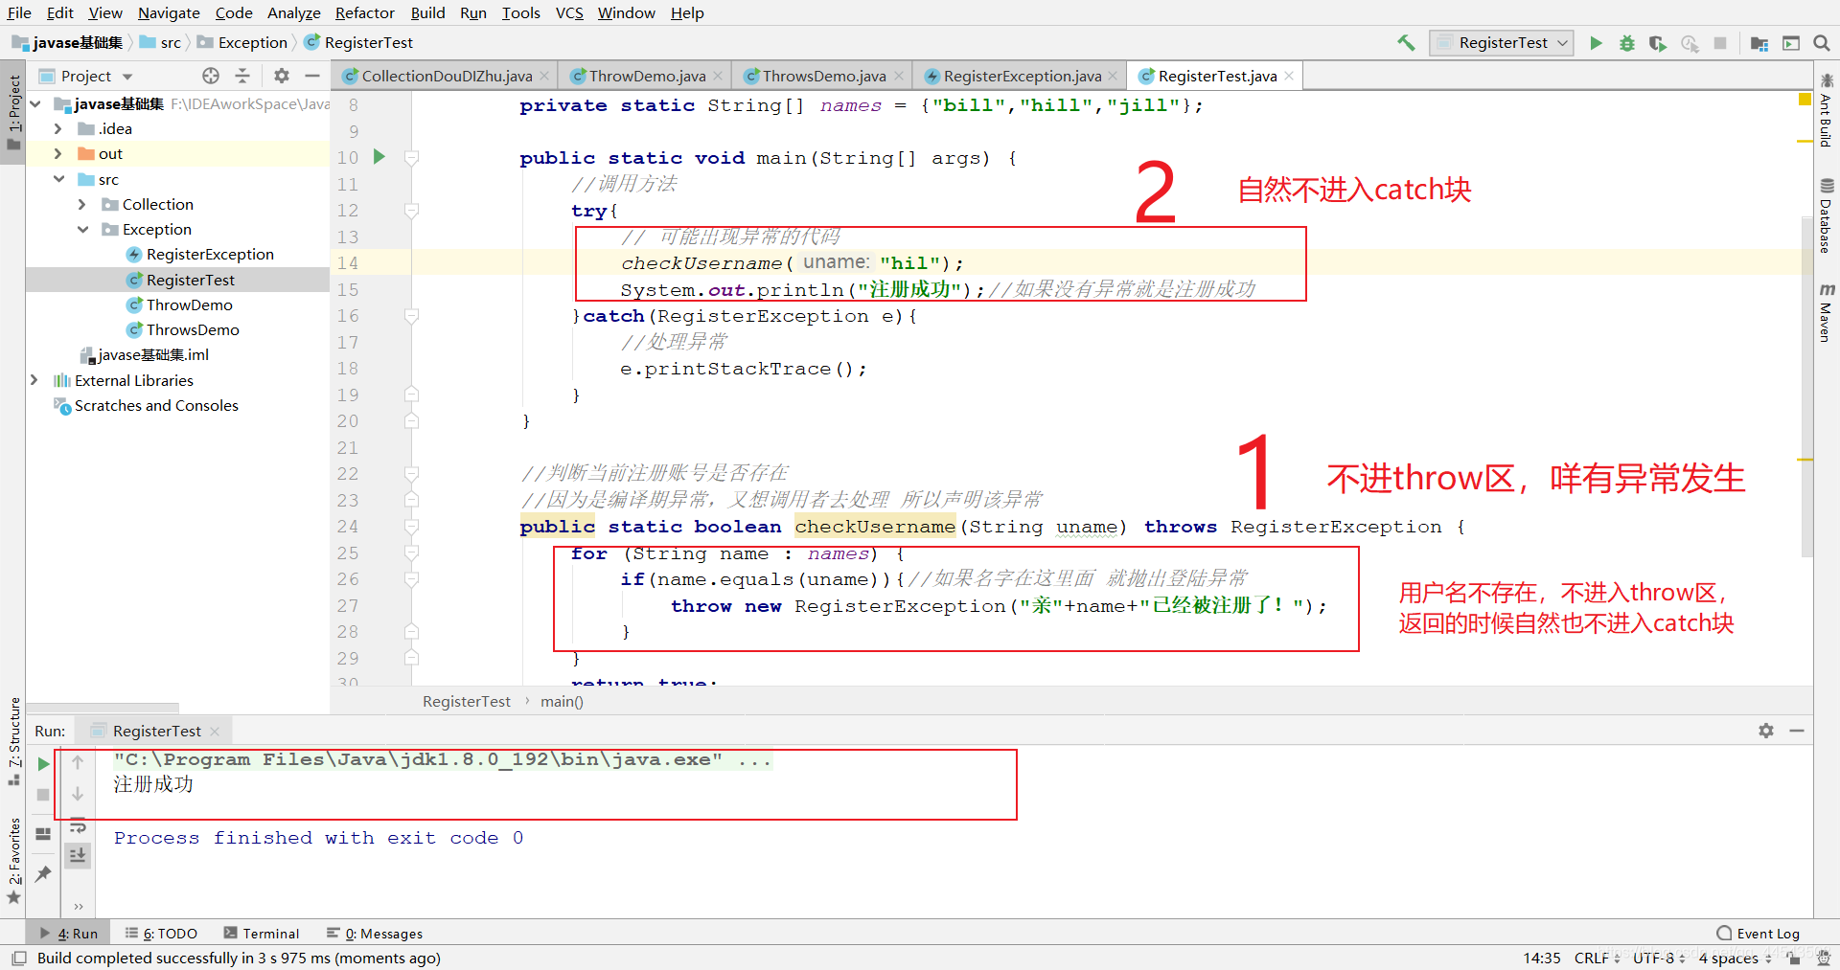Switch to CollectionDouDIZhu.java editor tab

click(x=447, y=76)
